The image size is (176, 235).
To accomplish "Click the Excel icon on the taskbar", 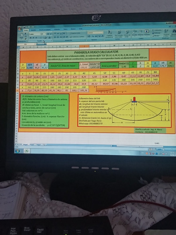I will pos(27,151).
